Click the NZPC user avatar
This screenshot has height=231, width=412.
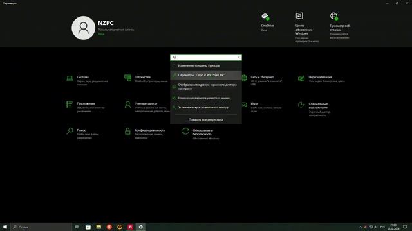click(x=83, y=28)
